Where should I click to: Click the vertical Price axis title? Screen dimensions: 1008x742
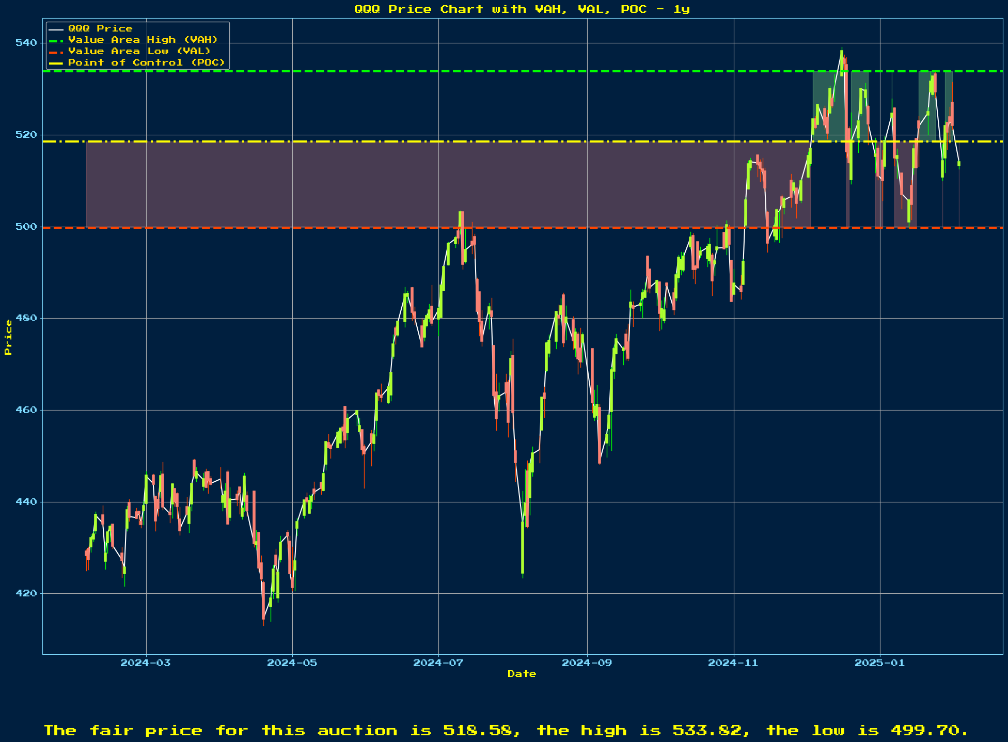coord(8,337)
